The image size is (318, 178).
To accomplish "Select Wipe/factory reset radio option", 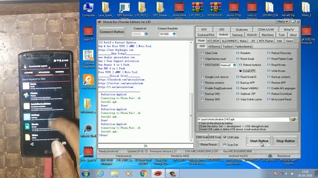I will tap(213, 59).
